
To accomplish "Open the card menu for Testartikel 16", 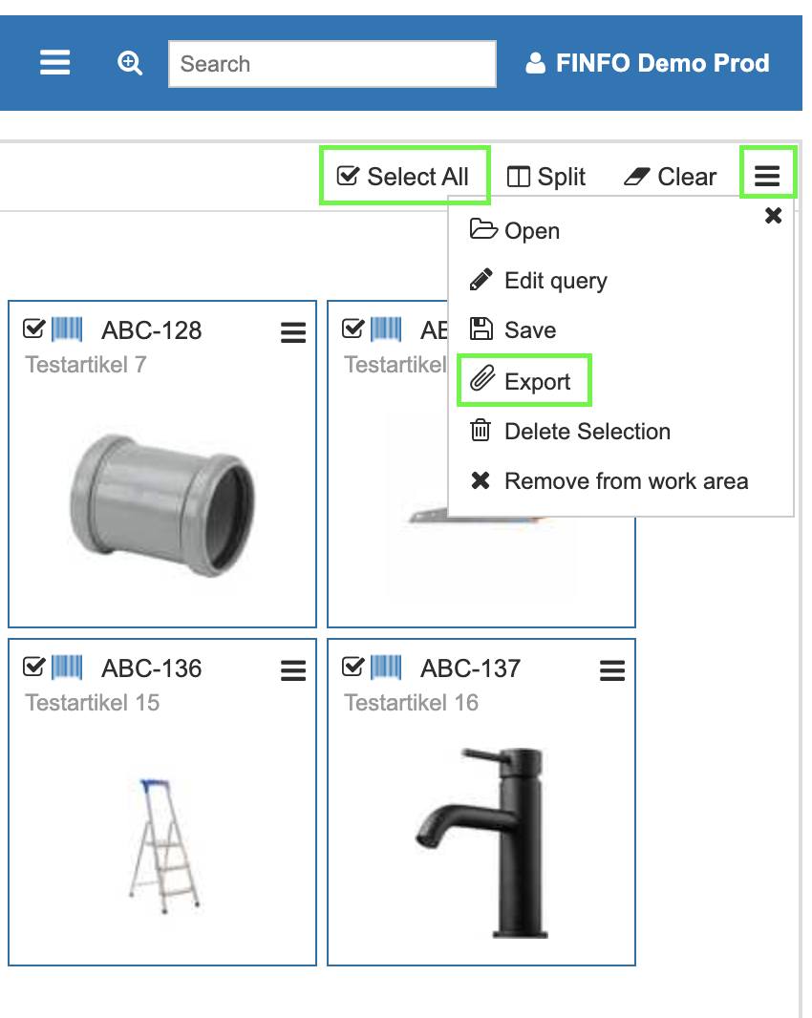I will [611, 670].
